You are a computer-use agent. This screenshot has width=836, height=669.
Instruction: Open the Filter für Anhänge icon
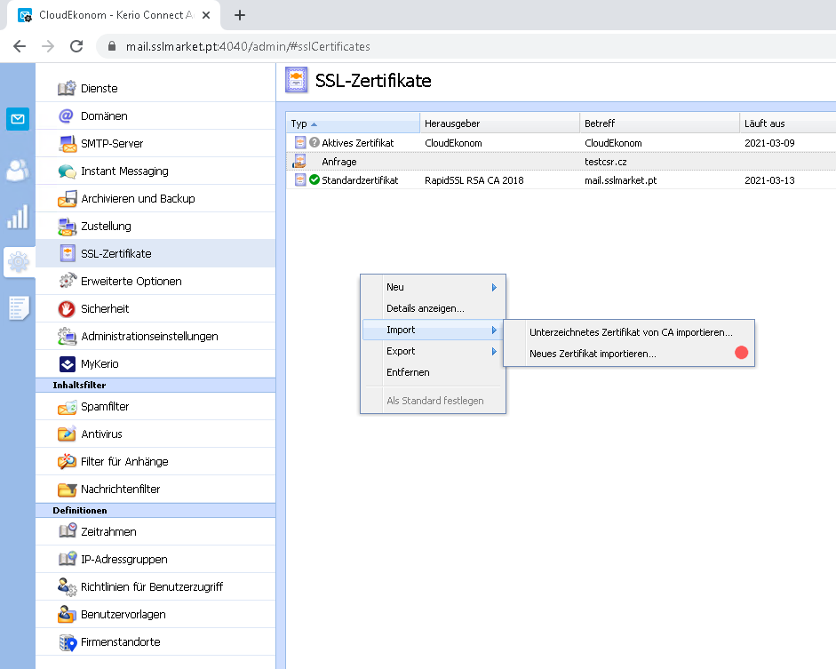click(68, 461)
